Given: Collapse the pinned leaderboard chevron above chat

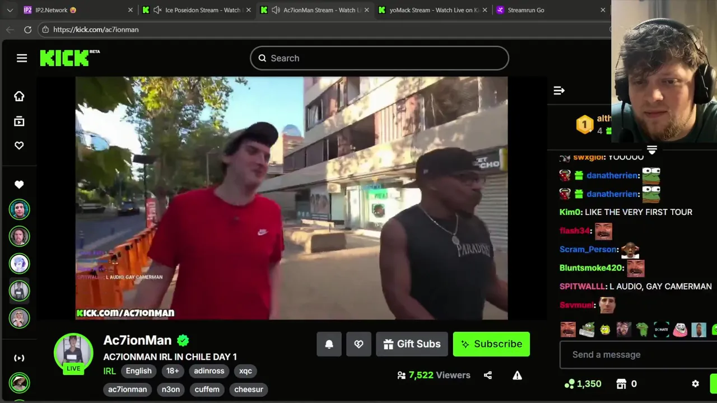Looking at the screenshot, I should (x=652, y=149).
